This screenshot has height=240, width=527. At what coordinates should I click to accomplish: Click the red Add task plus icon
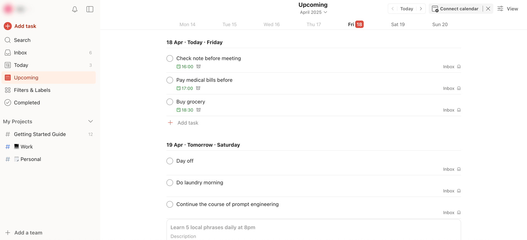(8, 26)
